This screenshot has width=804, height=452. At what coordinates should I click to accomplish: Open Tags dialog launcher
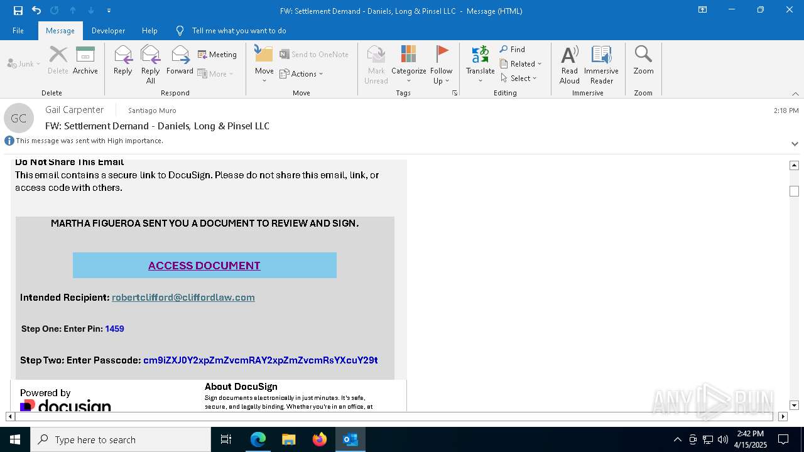click(455, 93)
